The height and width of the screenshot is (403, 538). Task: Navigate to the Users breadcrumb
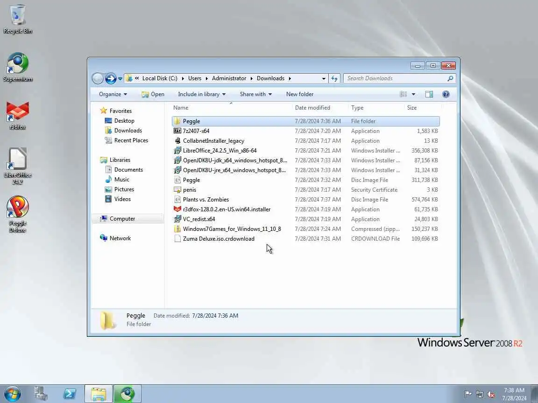[x=195, y=78]
